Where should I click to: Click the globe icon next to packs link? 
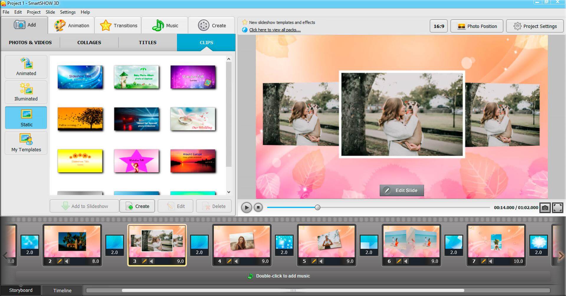click(245, 30)
